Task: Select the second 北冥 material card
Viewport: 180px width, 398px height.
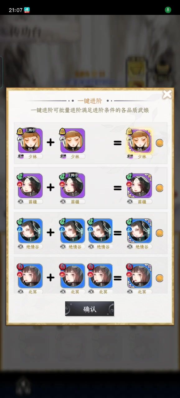Action: pyautogui.click(x=100, y=276)
